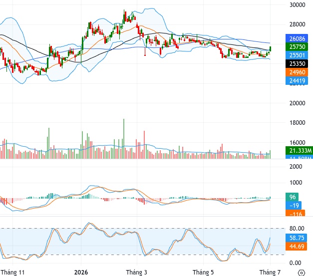
Task: Click the Tháng 3 time axis label
Action: 137,272
